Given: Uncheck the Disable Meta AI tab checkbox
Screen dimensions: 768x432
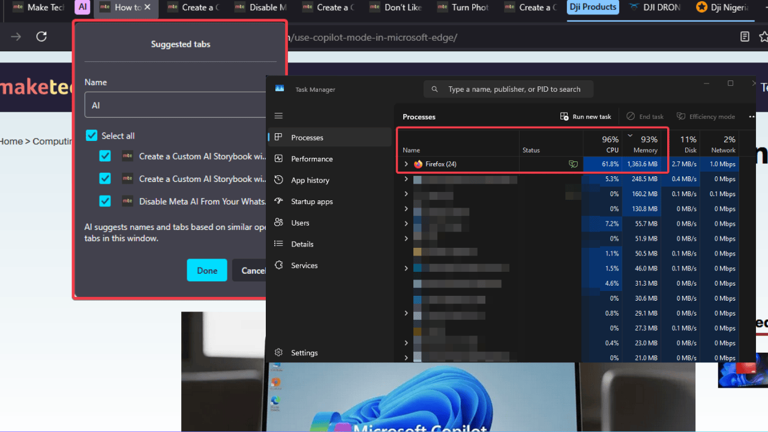Looking at the screenshot, I should pos(105,201).
